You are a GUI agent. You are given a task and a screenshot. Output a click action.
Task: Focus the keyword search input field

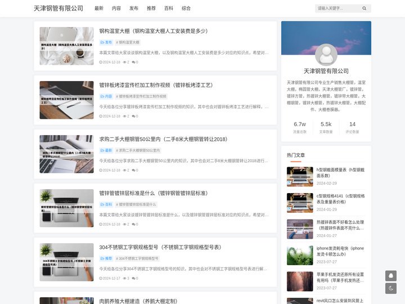tap(338, 8)
